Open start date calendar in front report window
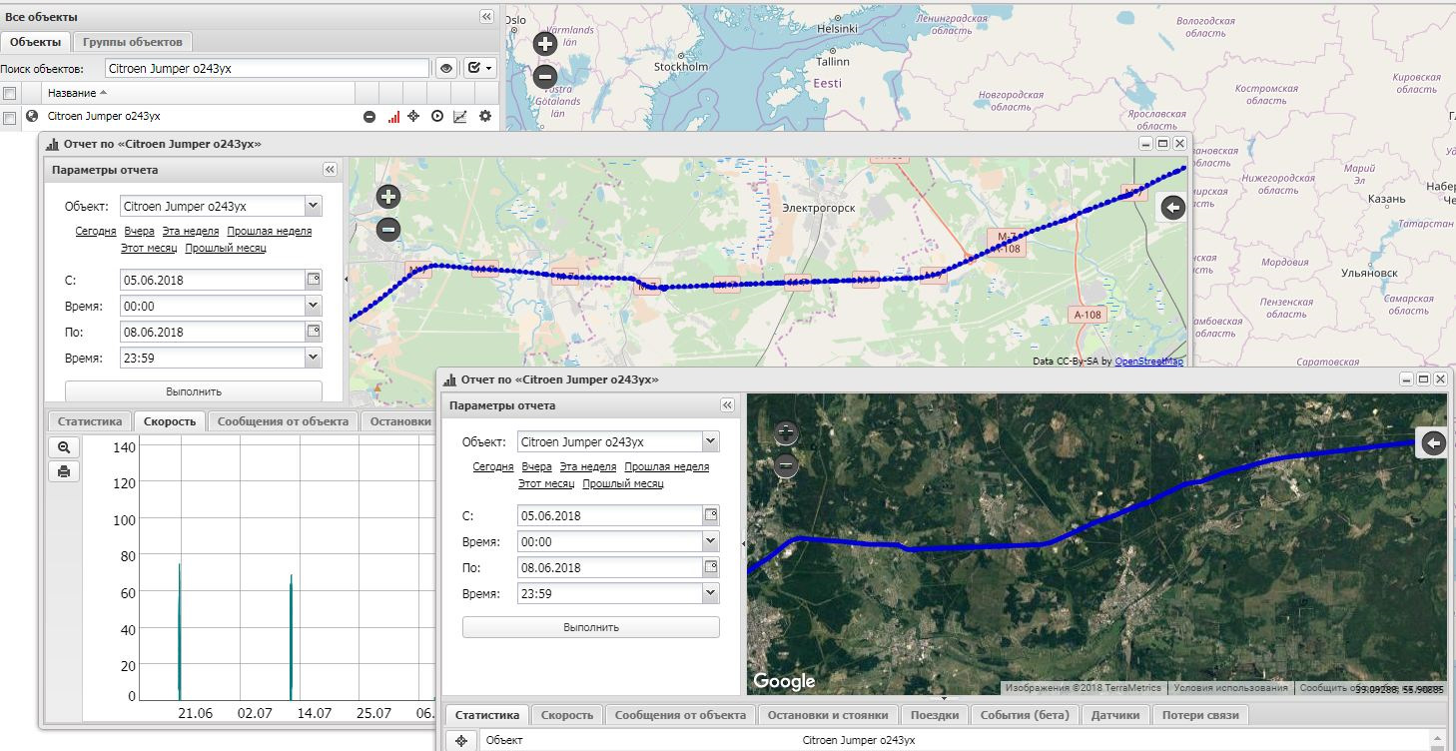The width and height of the screenshot is (1456, 751). coord(711,515)
